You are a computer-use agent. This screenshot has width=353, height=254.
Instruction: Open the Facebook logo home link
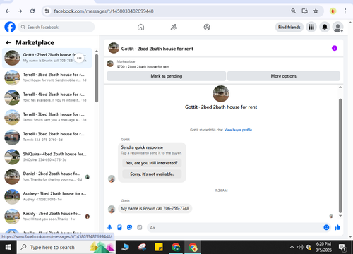(10, 27)
